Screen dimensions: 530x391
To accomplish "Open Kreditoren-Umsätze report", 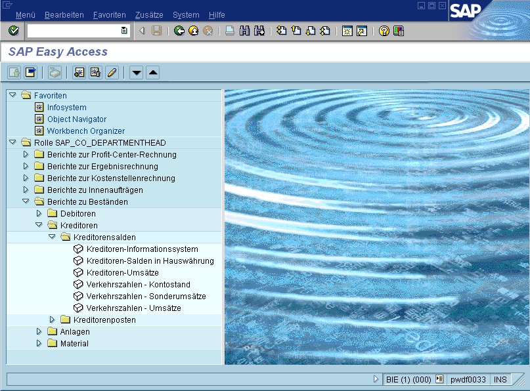I will [x=122, y=273].
